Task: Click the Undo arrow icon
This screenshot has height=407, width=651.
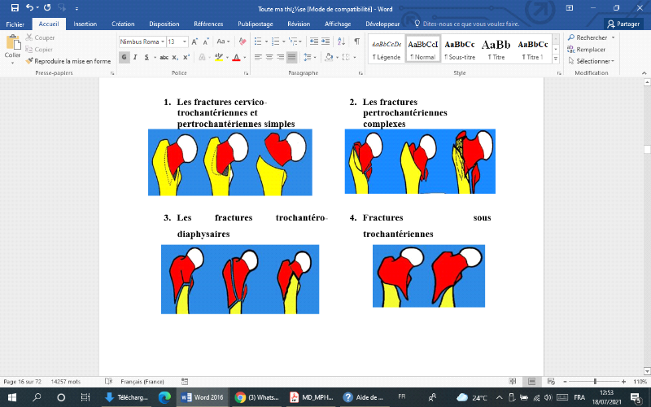Action: [x=29, y=8]
